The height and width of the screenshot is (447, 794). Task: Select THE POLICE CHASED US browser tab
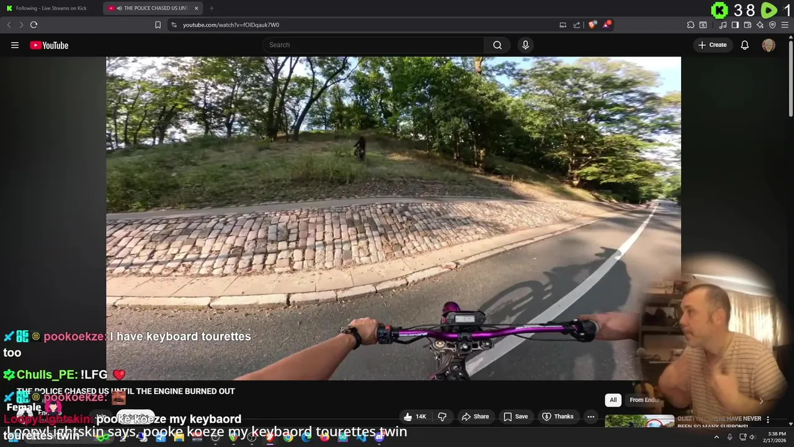153,8
